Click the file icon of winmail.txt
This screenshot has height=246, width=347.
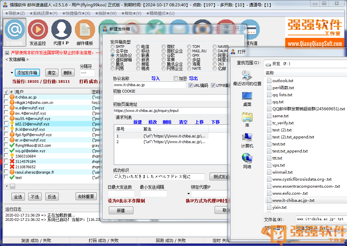(x=269, y=172)
